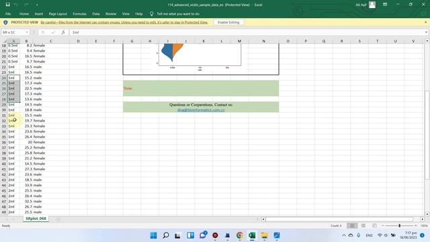The width and height of the screenshot is (430, 242).
Task: Open the Name Box dropdown arrow
Action: [27, 32]
